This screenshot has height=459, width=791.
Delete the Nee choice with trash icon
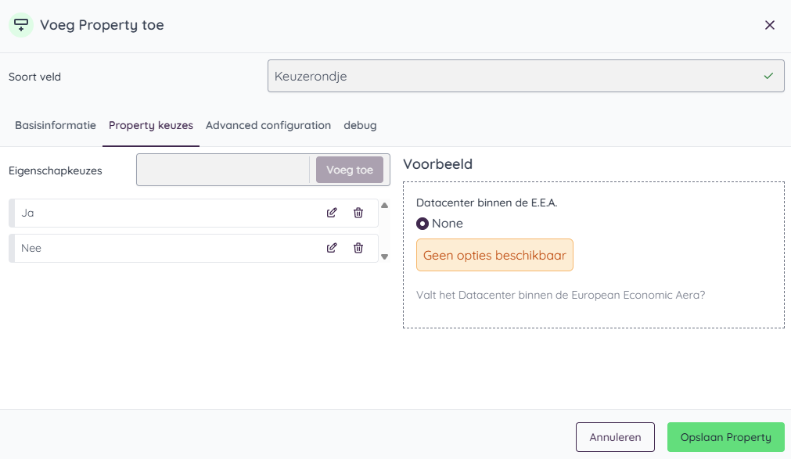point(358,248)
